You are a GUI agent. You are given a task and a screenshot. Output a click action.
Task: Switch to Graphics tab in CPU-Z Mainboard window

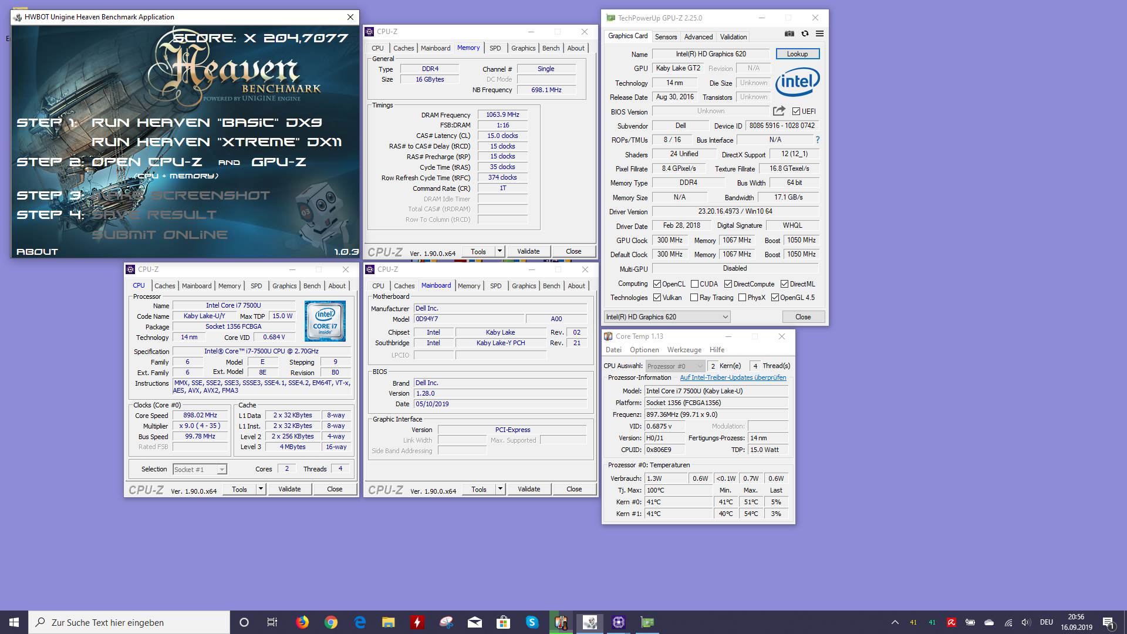point(524,286)
